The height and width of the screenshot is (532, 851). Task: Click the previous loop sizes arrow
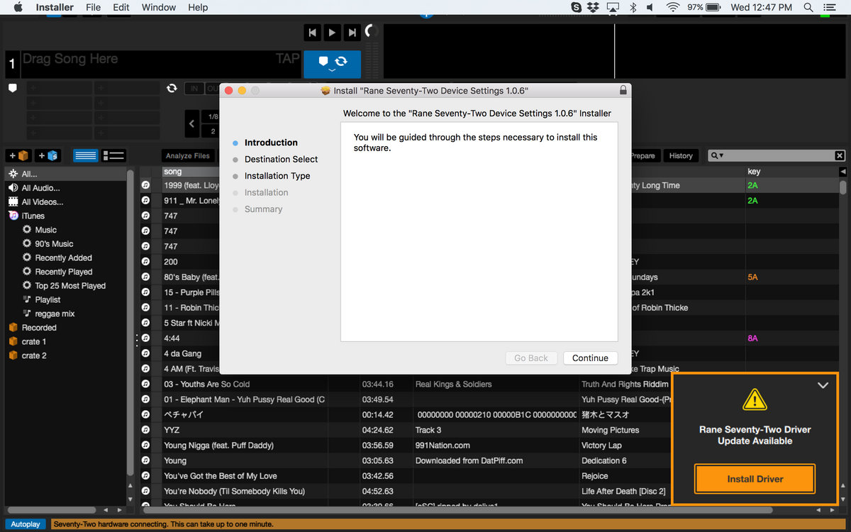click(191, 123)
